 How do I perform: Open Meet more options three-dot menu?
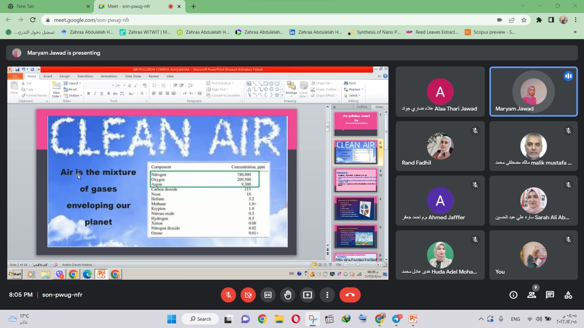click(x=327, y=295)
